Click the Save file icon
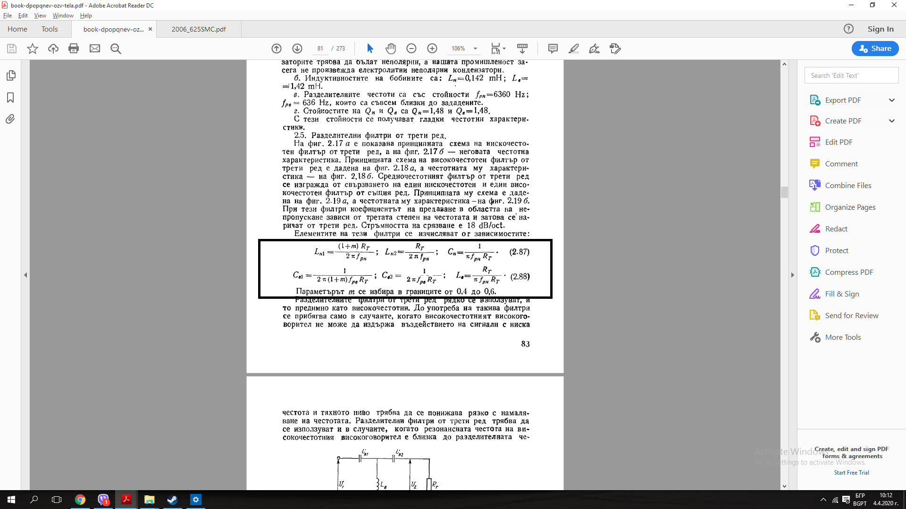This screenshot has width=906, height=509. click(x=12, y=49)
